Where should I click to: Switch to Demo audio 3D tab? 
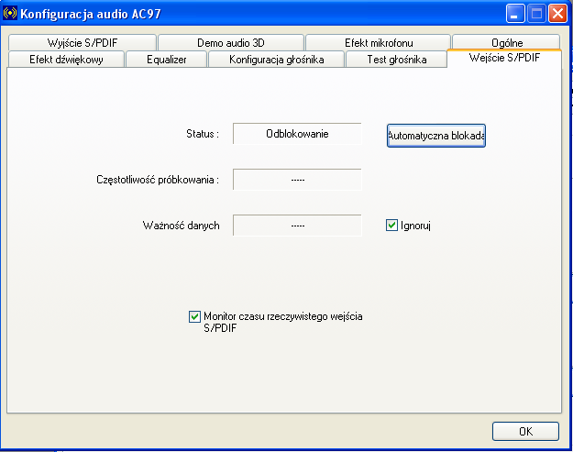click(231, 43)
